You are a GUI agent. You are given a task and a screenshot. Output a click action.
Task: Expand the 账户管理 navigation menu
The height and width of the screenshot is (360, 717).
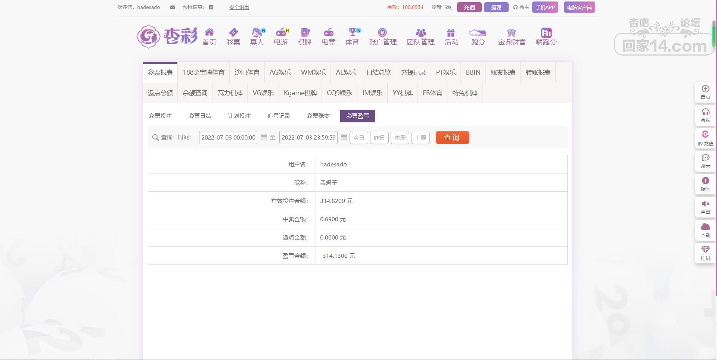[x=382, y=37]
